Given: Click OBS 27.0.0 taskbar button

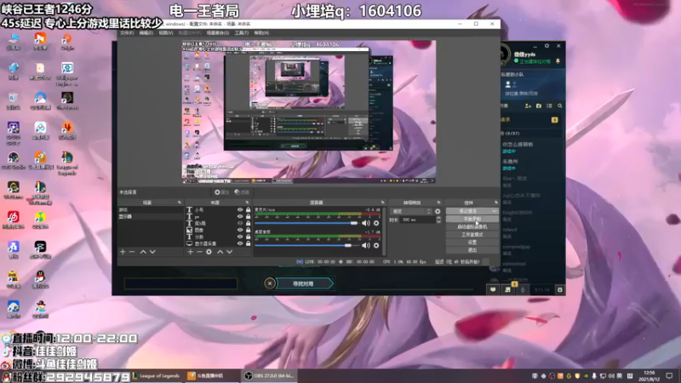Looking at the screenshot, I should pyautogui.click(x=269, y=376).
